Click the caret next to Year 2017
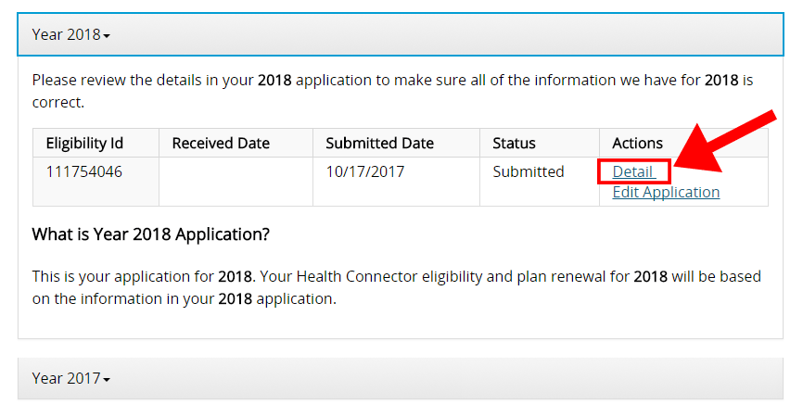Viewport: 803px width, 417px height. click(107, 380)
